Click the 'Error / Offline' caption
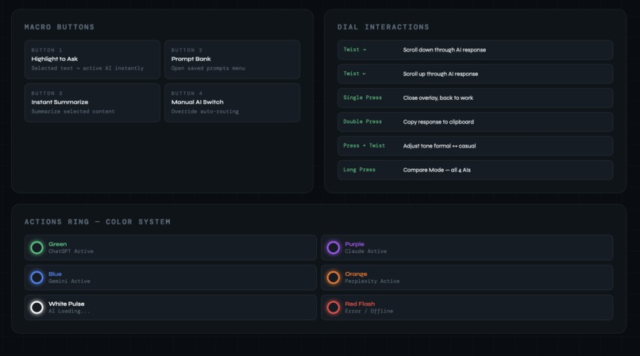Viewport: 640px width, 356px height. point(369,311)
